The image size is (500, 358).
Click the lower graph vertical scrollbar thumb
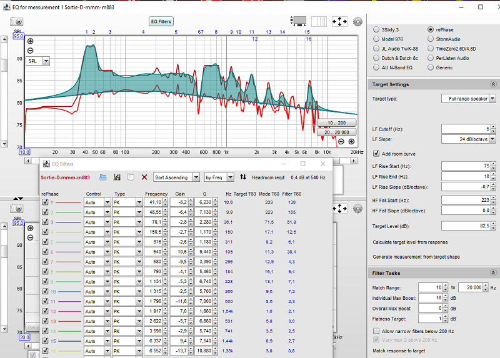(x=4, y=252)
